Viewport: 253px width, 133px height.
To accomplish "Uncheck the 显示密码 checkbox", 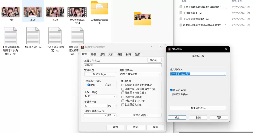I will (x=171, y=90).
